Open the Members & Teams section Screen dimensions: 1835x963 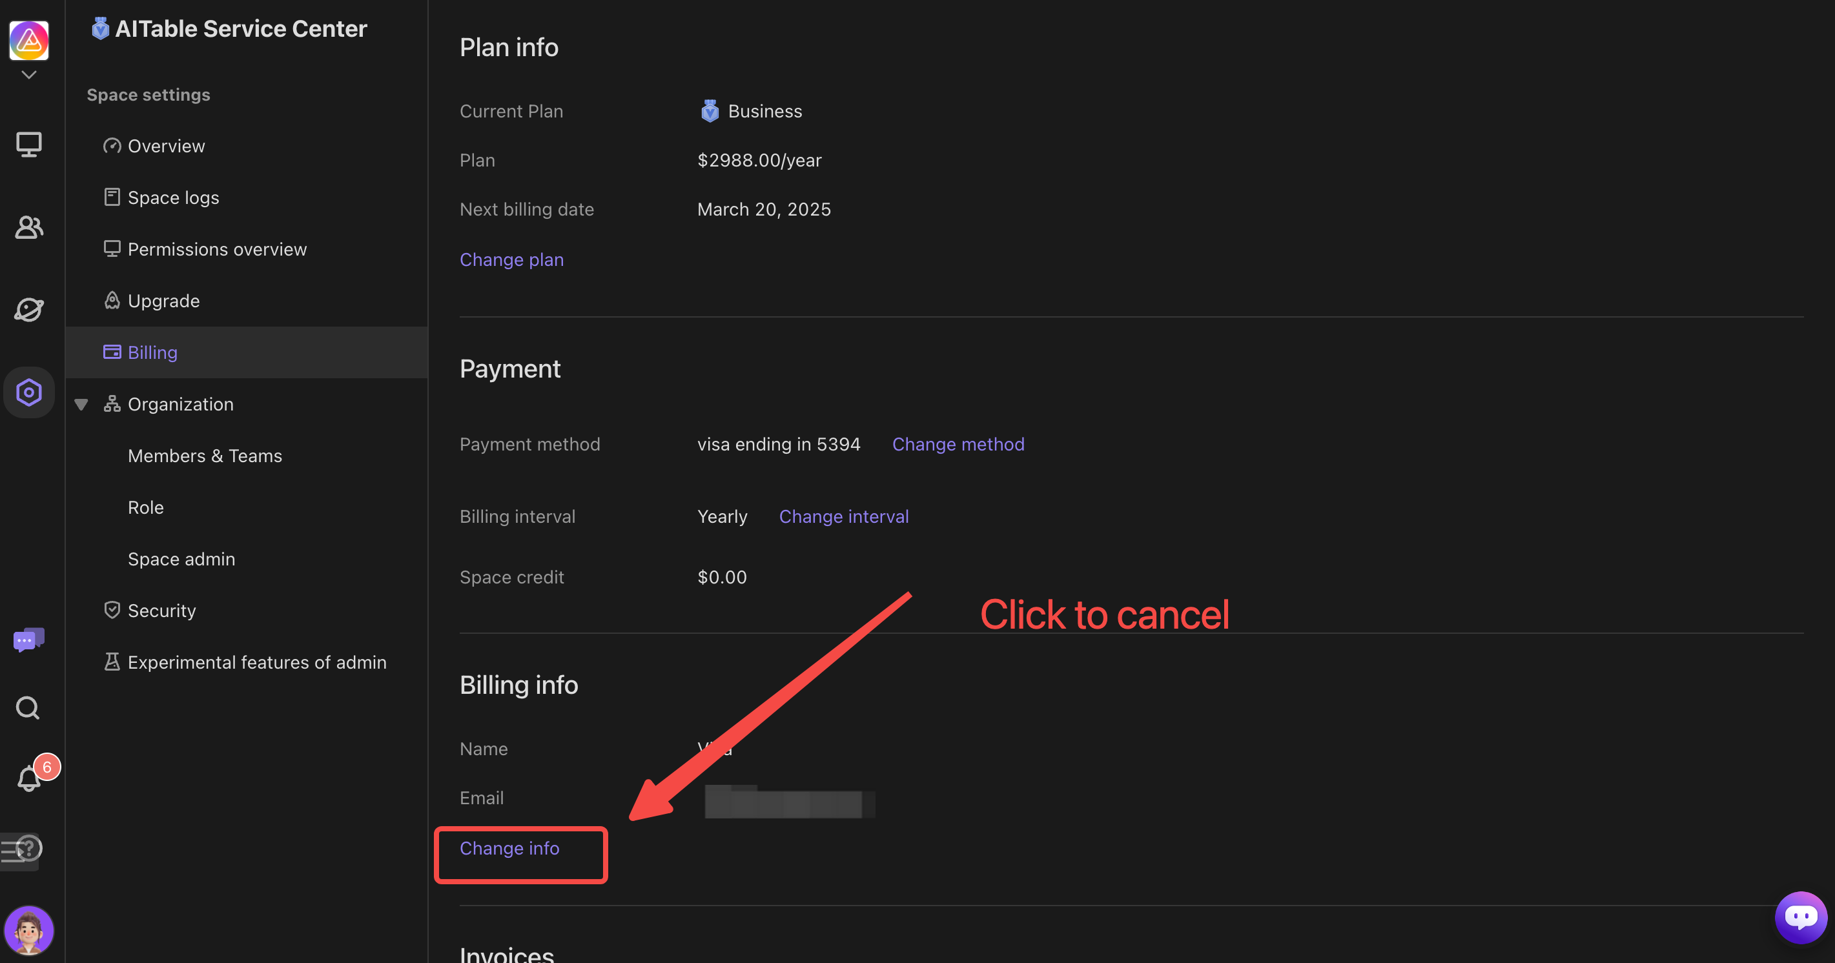(x=204, y=455)
